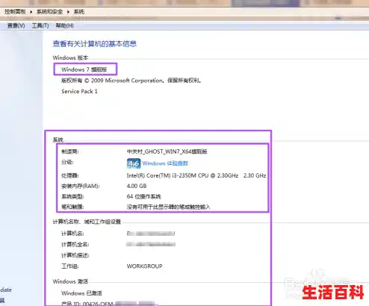Click the 计算机全名 label
The width and height of the screenshot is (369, 306).
(75, 244)
